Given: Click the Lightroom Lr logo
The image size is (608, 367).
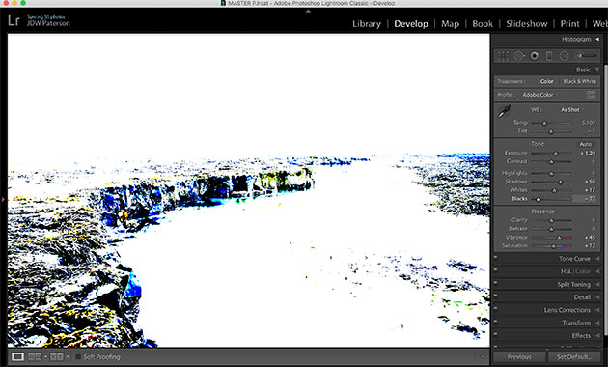Looking at the screenshot, I should 14,20.
